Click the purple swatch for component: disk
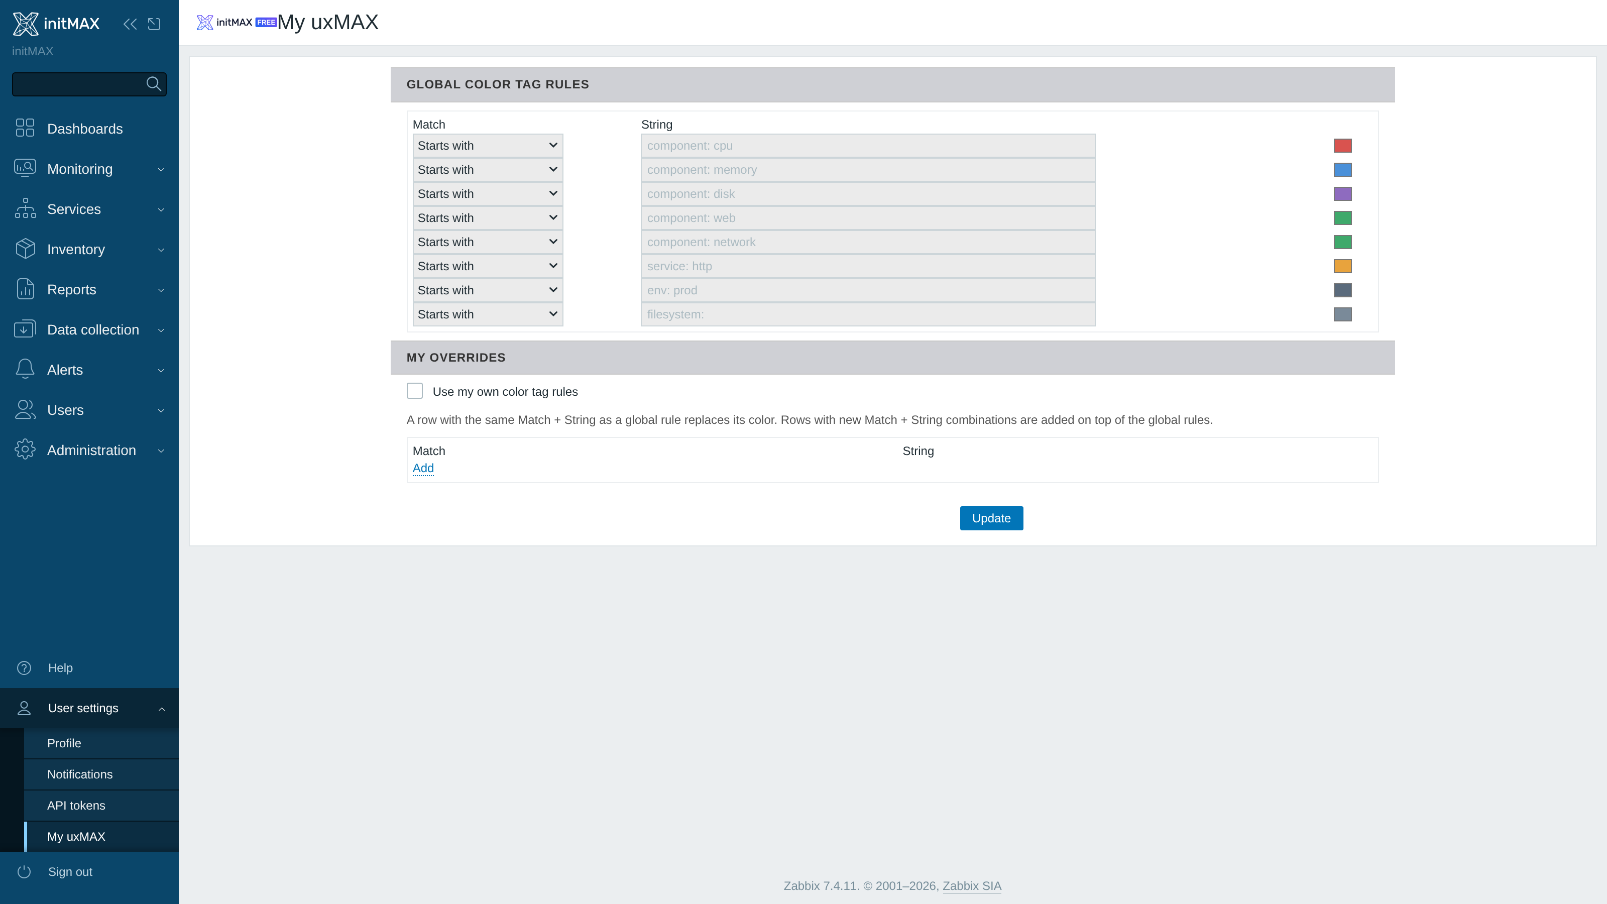This screenshot has height=904, width=1607. tap(1342, 194)
